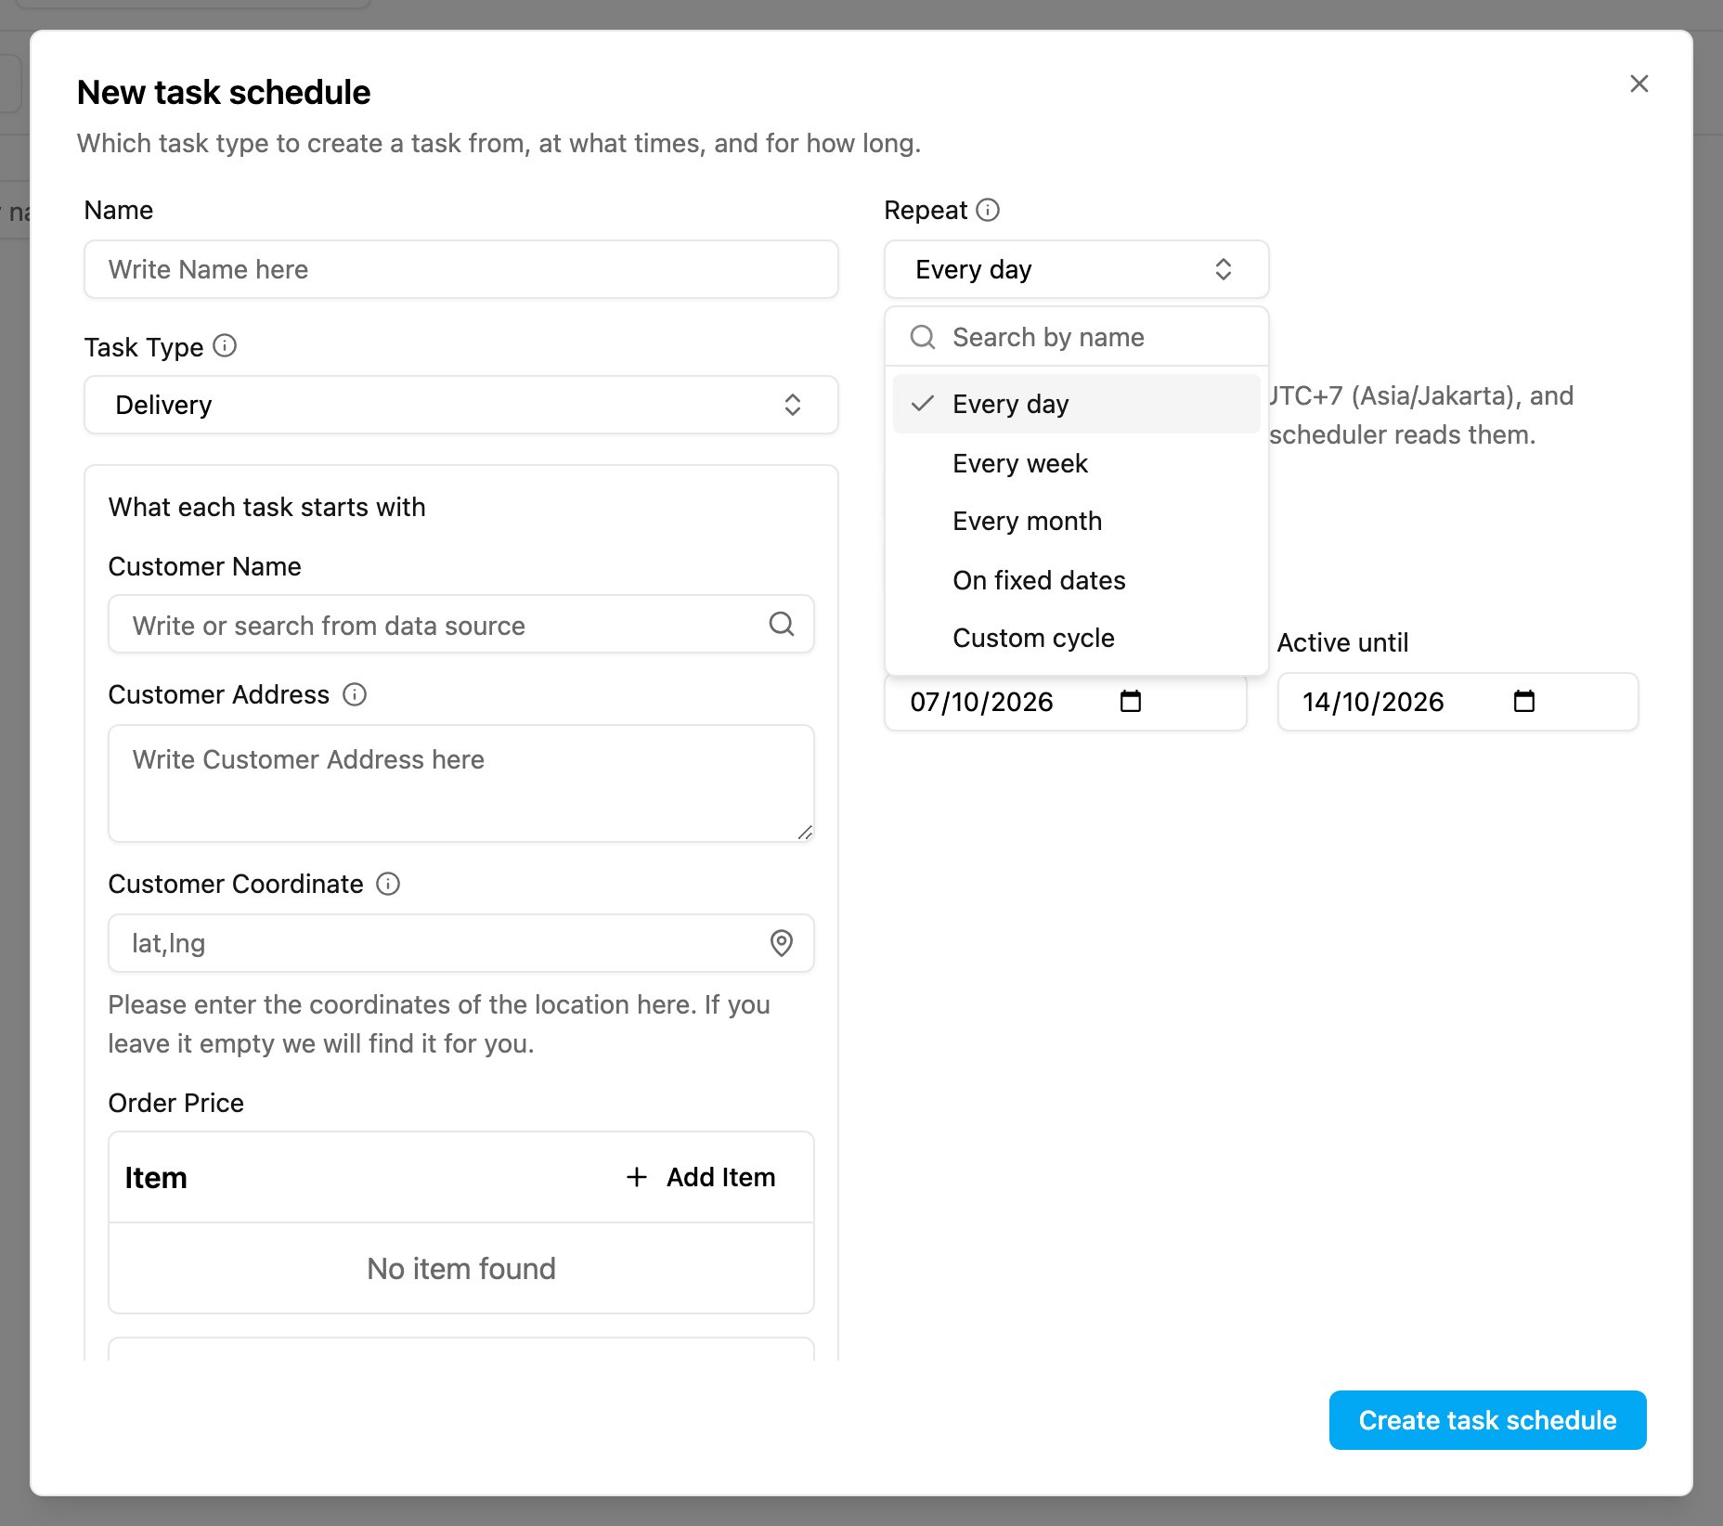
Task: Click the Add Item button
Action: (x=701, y=1177)
